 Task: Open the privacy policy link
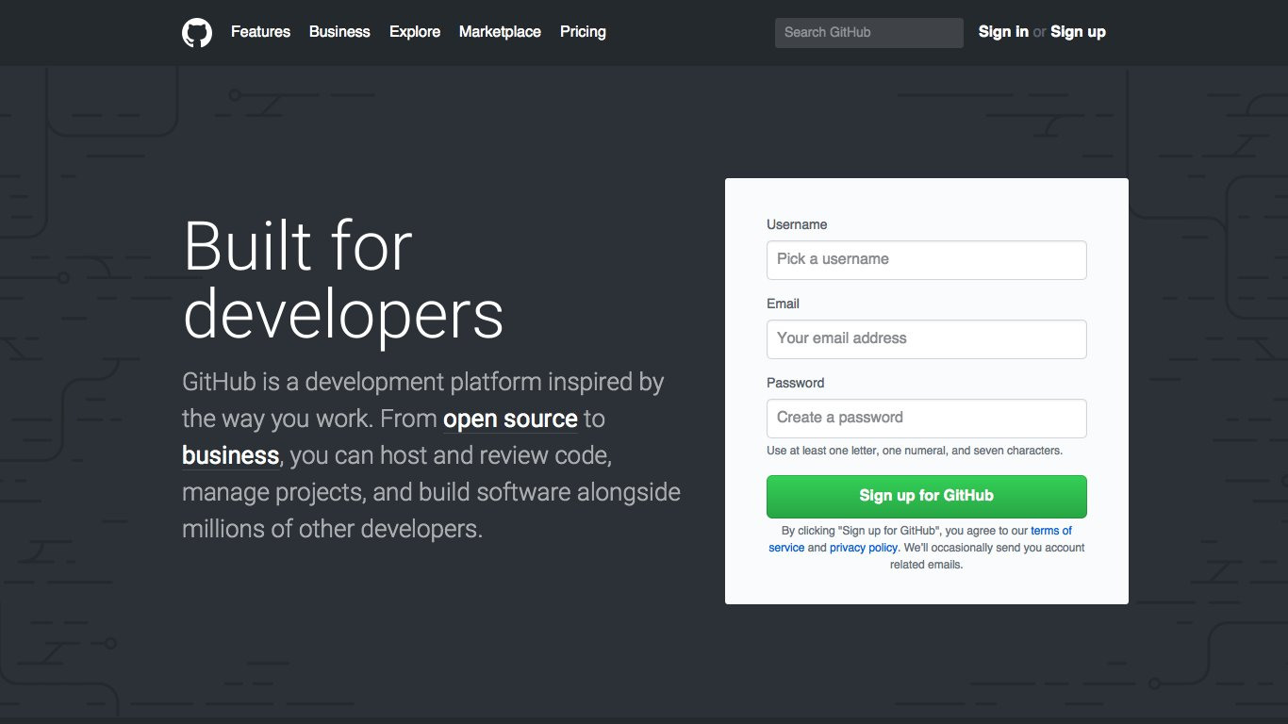click(864, 547)
